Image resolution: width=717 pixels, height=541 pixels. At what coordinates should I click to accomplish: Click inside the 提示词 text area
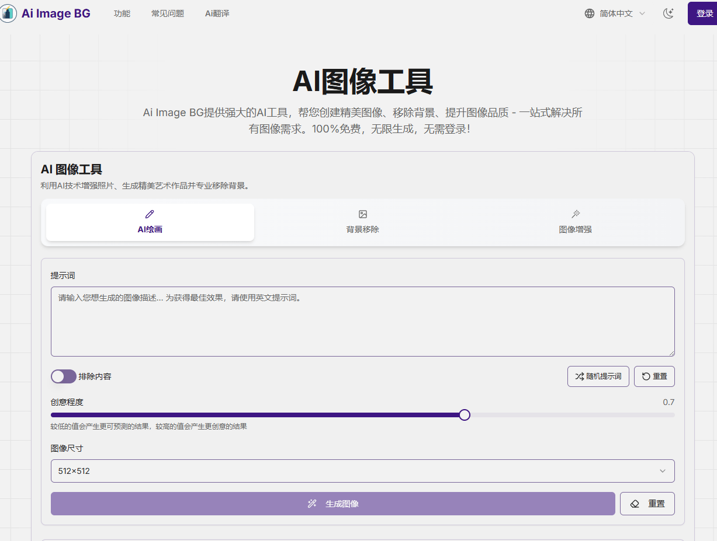[362, 321]
